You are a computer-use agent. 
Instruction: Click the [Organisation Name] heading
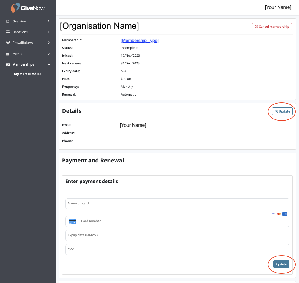99,26
